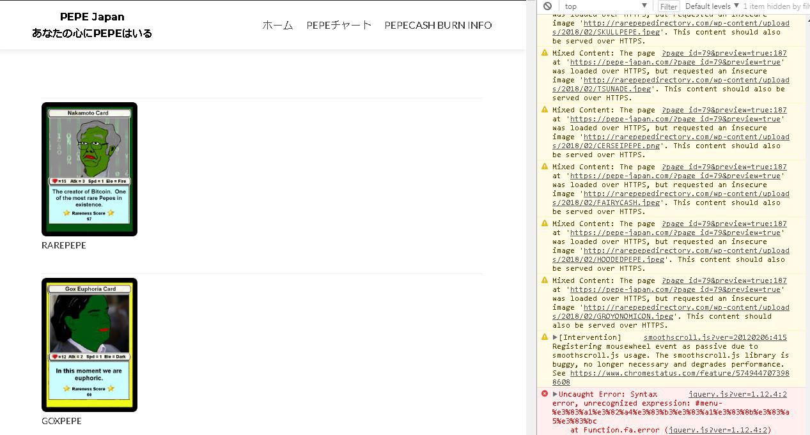This screenshot has height=435, width=810.
Task: Open the ?page_id=79 source link on the CERSEIPEPE warning
Action: tap(724, 110)
